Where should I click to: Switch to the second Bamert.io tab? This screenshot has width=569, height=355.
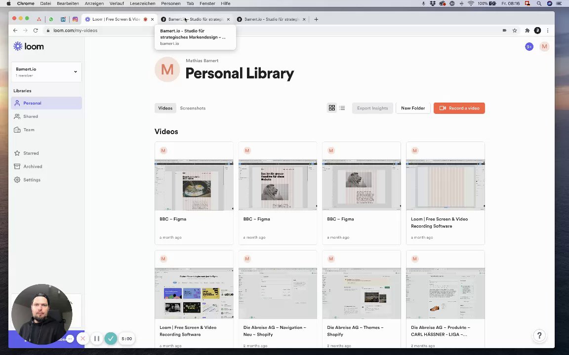[x=195, y=19]
